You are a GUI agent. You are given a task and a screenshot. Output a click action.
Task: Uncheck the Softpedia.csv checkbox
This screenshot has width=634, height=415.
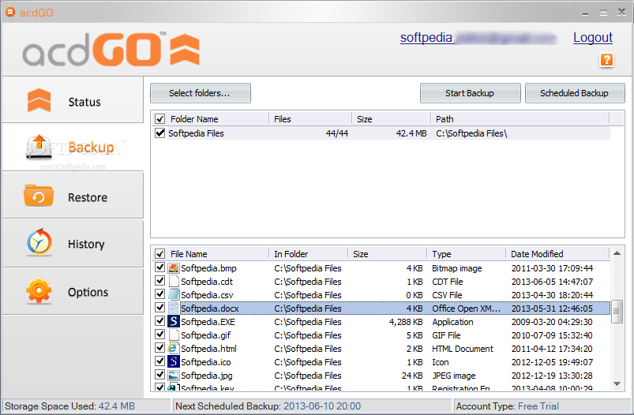point(160,293)
